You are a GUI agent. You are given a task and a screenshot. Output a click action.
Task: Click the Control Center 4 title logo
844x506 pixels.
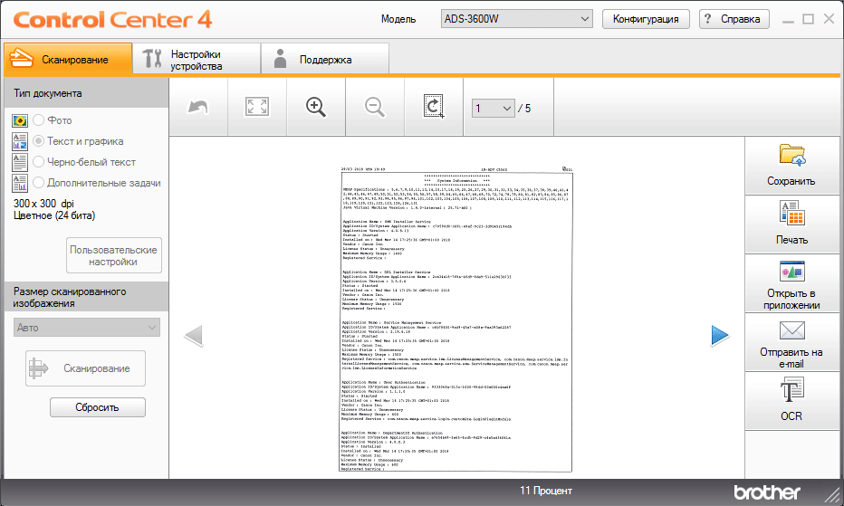point(112,19)
